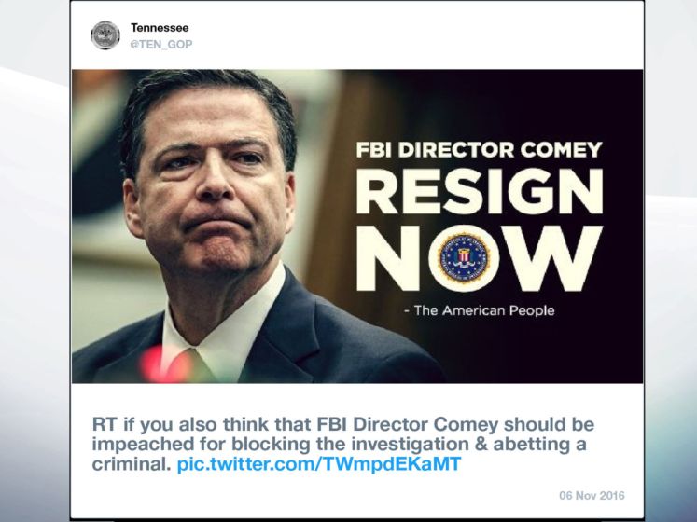Click the RESIGN headline text in the image
The image size is (697, 522).
point(479,193)
